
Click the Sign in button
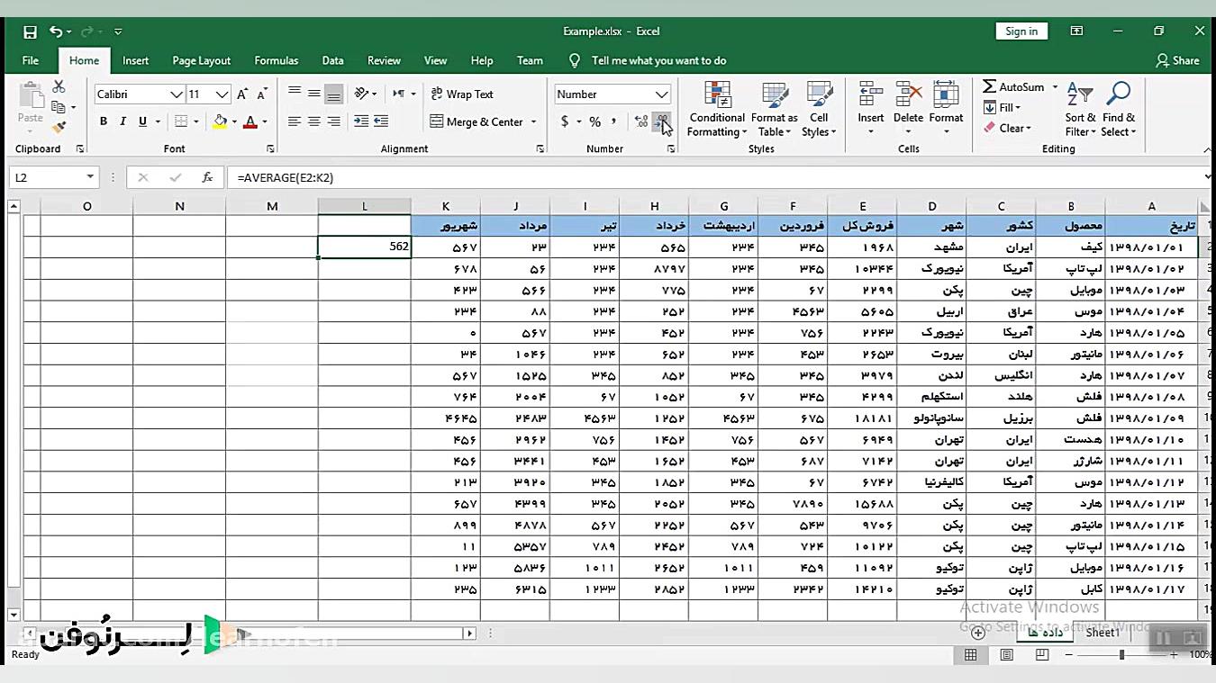(1021, 31)
